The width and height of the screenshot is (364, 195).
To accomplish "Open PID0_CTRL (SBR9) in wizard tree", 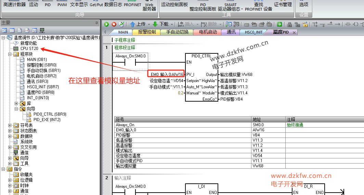I will [x=50, y=114].
